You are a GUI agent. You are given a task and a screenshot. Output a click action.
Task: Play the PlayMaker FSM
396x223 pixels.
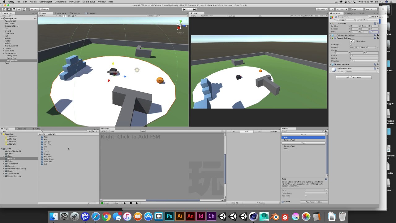(125, 203)
